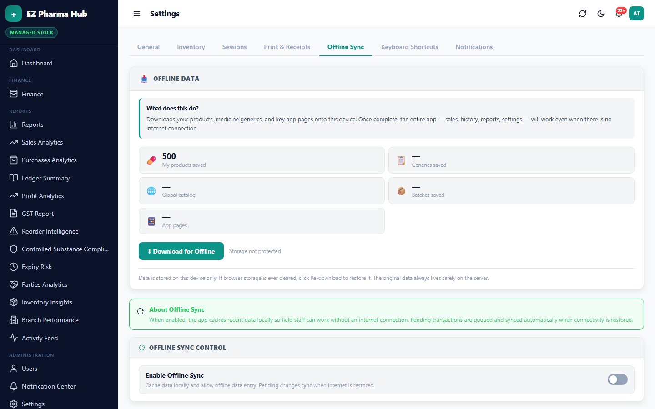Switch to the General settings tab
655x409 pixels.
click(x=148, y=47)
